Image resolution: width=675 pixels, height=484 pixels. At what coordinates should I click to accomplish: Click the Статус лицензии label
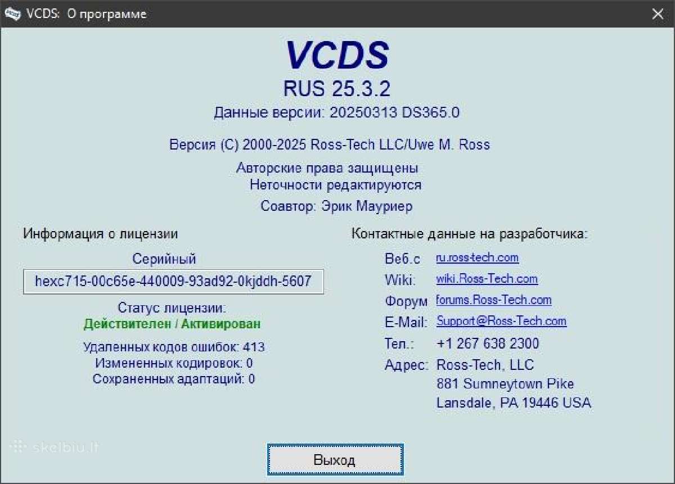[172, 307]
